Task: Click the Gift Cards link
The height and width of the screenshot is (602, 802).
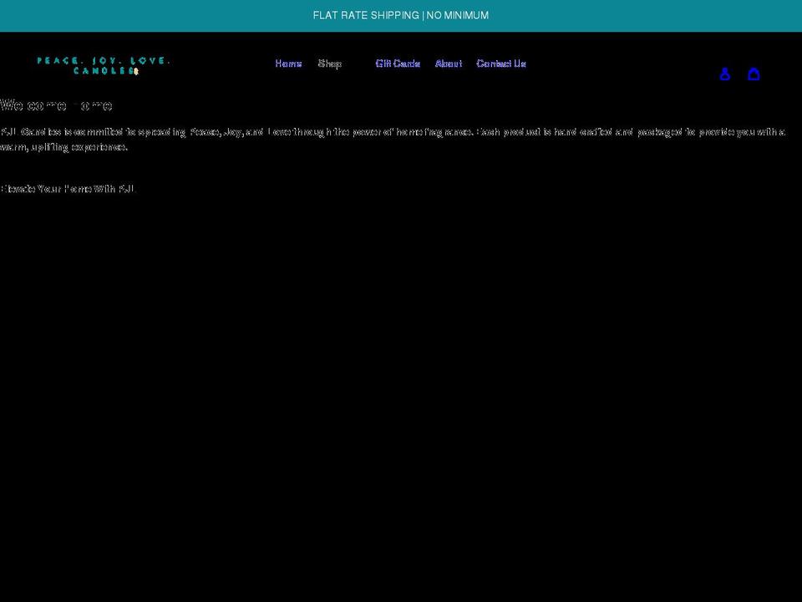Action: tap(398, 64)
